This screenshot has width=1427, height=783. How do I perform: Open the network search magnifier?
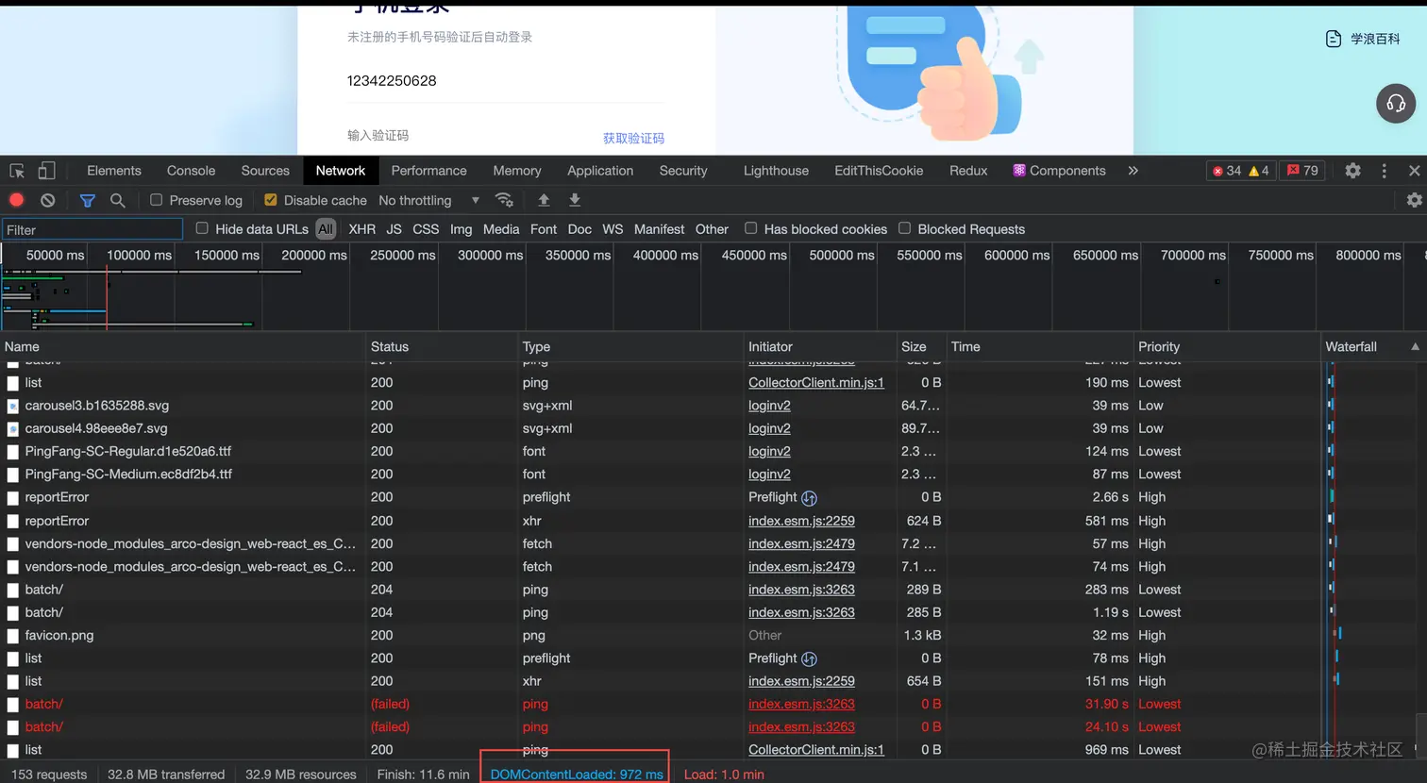[118, 200]
